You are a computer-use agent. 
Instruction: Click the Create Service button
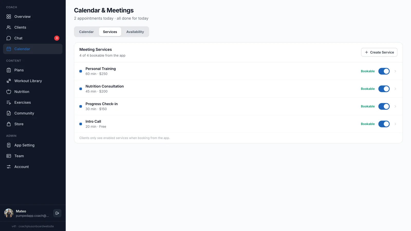tap(379, 52)
